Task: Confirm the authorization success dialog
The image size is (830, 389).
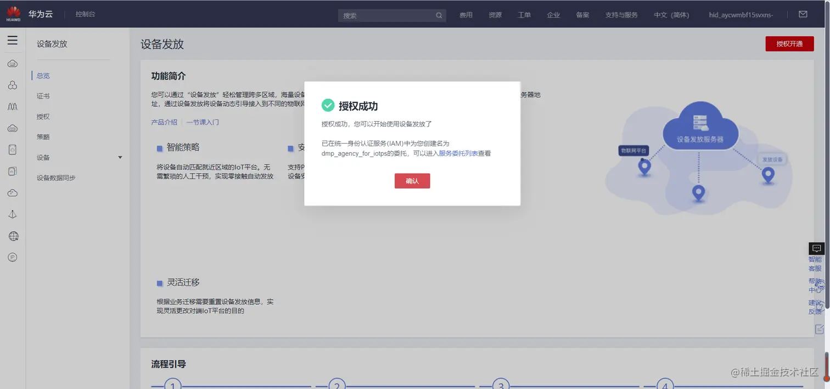Action: (x=412, y=181)
